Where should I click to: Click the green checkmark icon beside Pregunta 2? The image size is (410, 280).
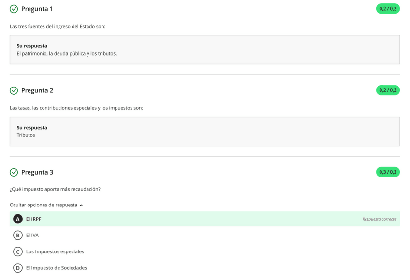[x=14, y=90]
